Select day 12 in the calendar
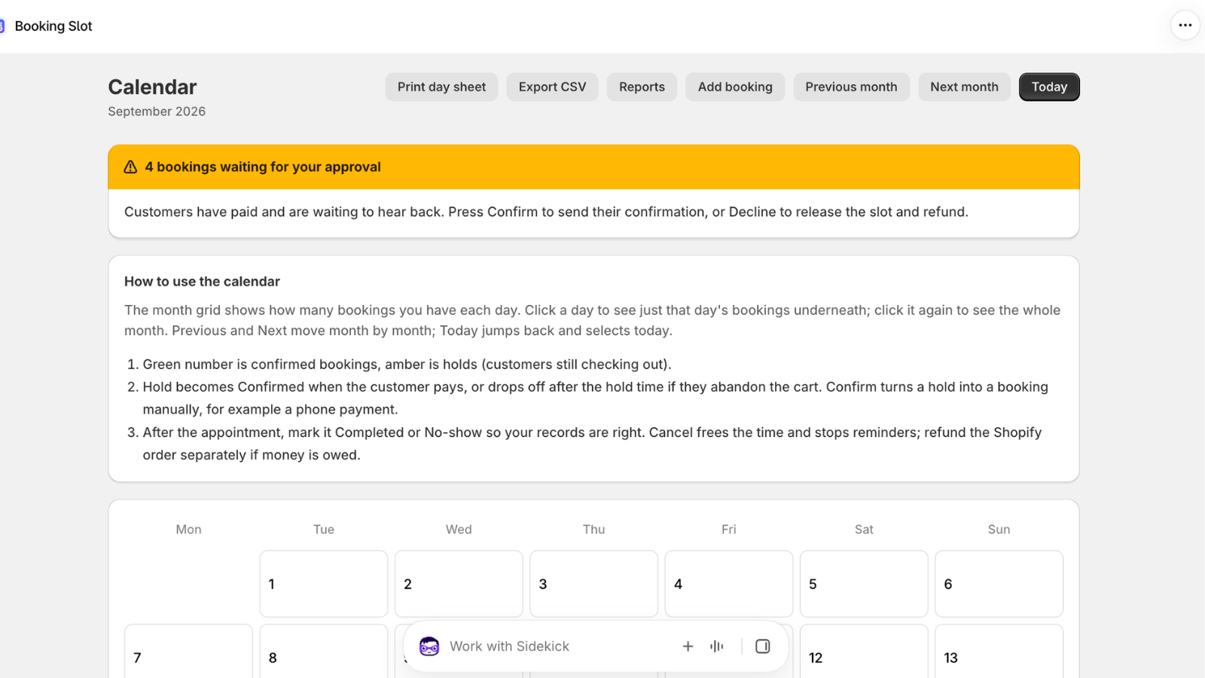The height and width of the screenshot is (678, 1205). tap(864, 652)
